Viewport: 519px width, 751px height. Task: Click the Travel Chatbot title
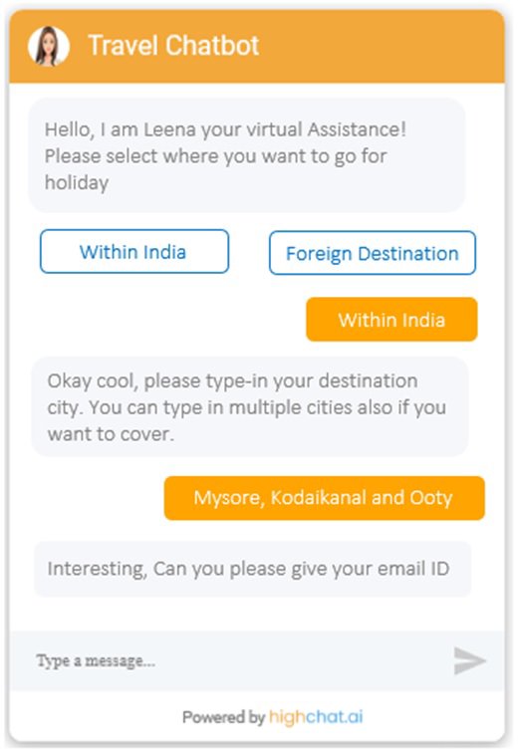pyautogui.click(x=173, y=46)
